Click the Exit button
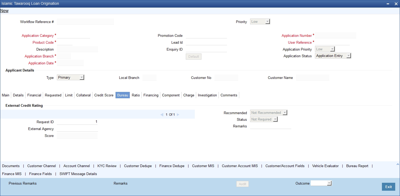The width and height of the screenshot is (400, 196). pos(389,187)
